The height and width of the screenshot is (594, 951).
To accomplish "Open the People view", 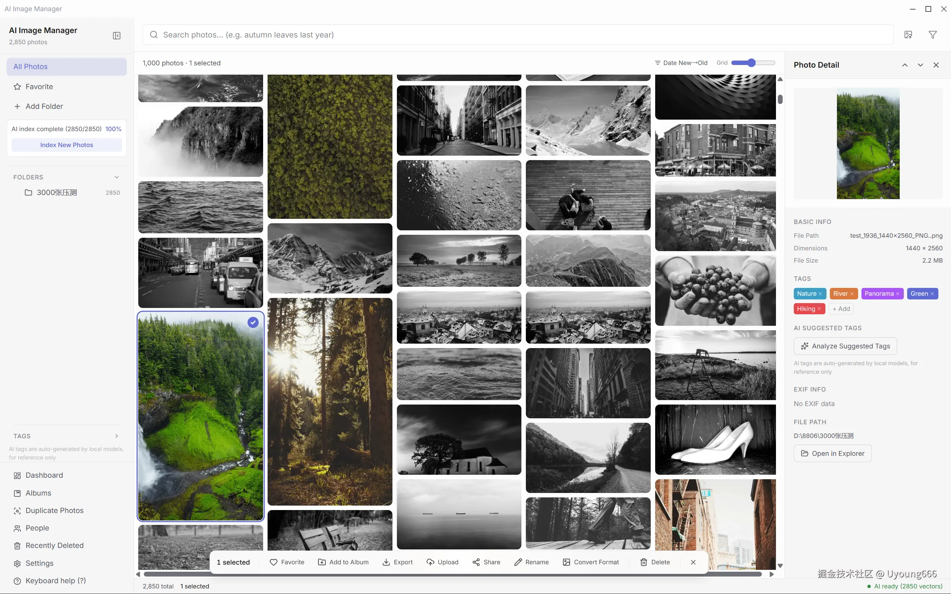I will 67,528.
